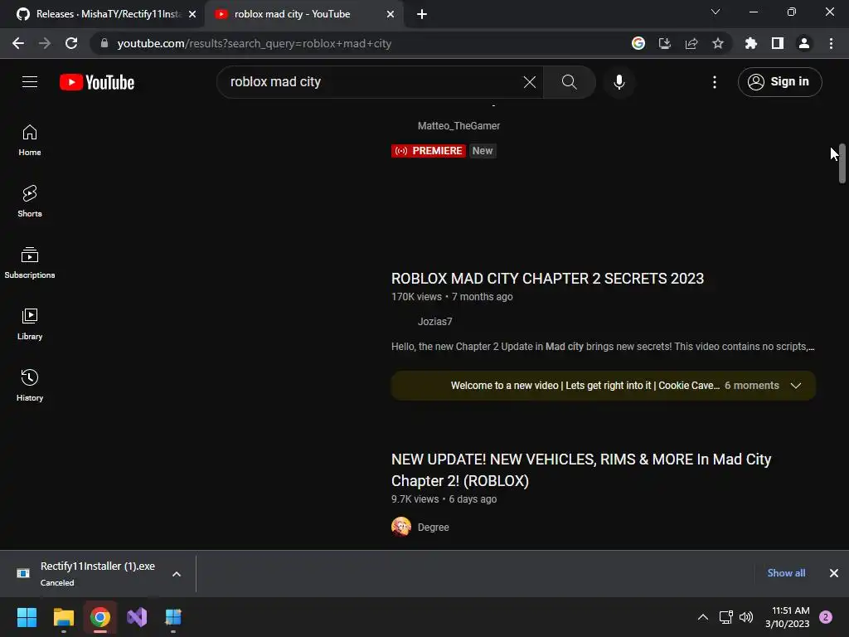849x637 pixels.
Task: Open Chrome's three-dot menu
Action: coord(831,43)
